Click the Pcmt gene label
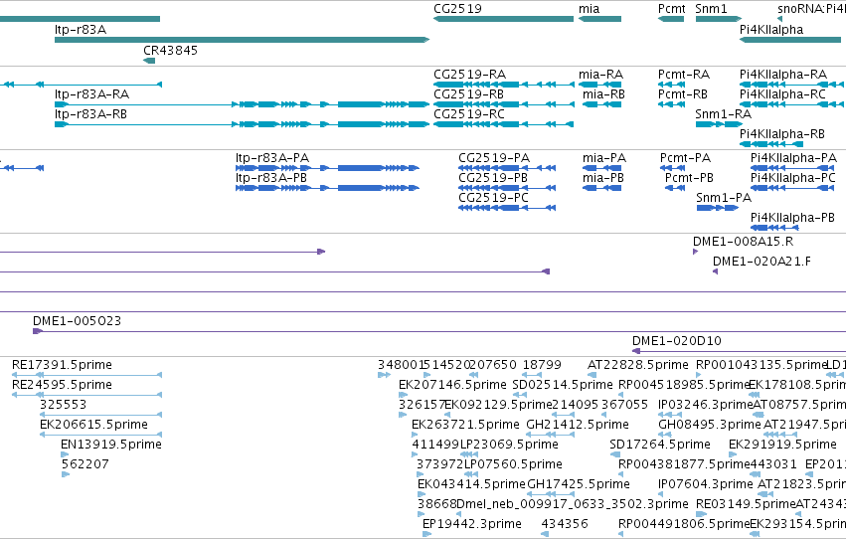This screenshot has height=539, width=846. (x=672, y=9)
